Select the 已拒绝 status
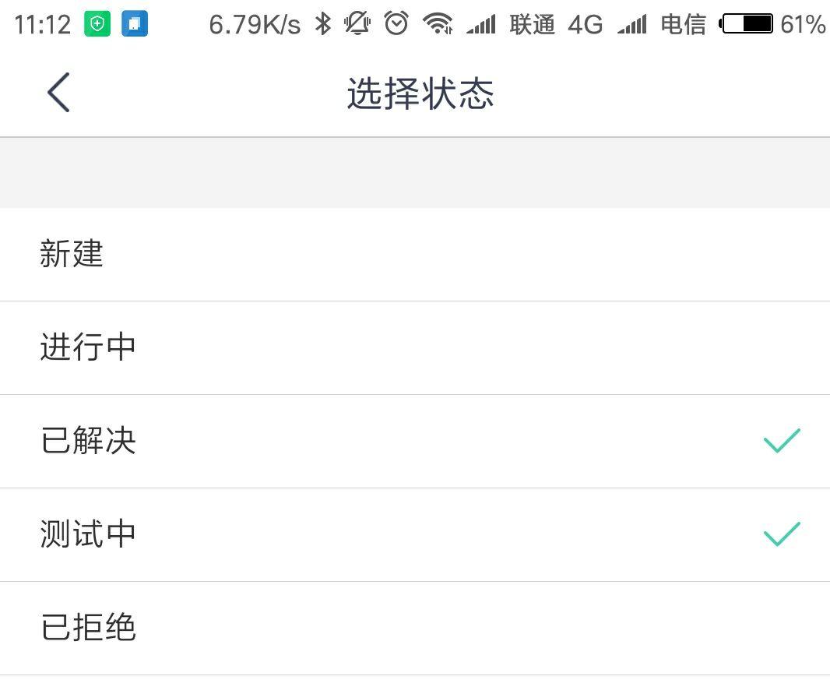The image size is (830, 694). [x=415, y=629]
